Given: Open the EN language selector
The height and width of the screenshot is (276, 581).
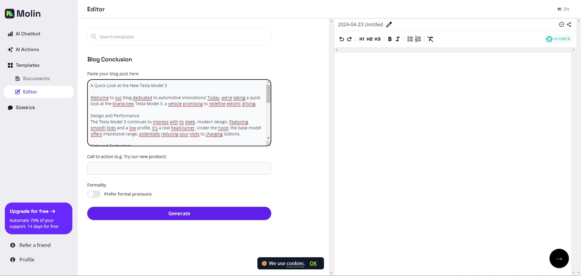Looking at the screenshot, I should 563,9.
